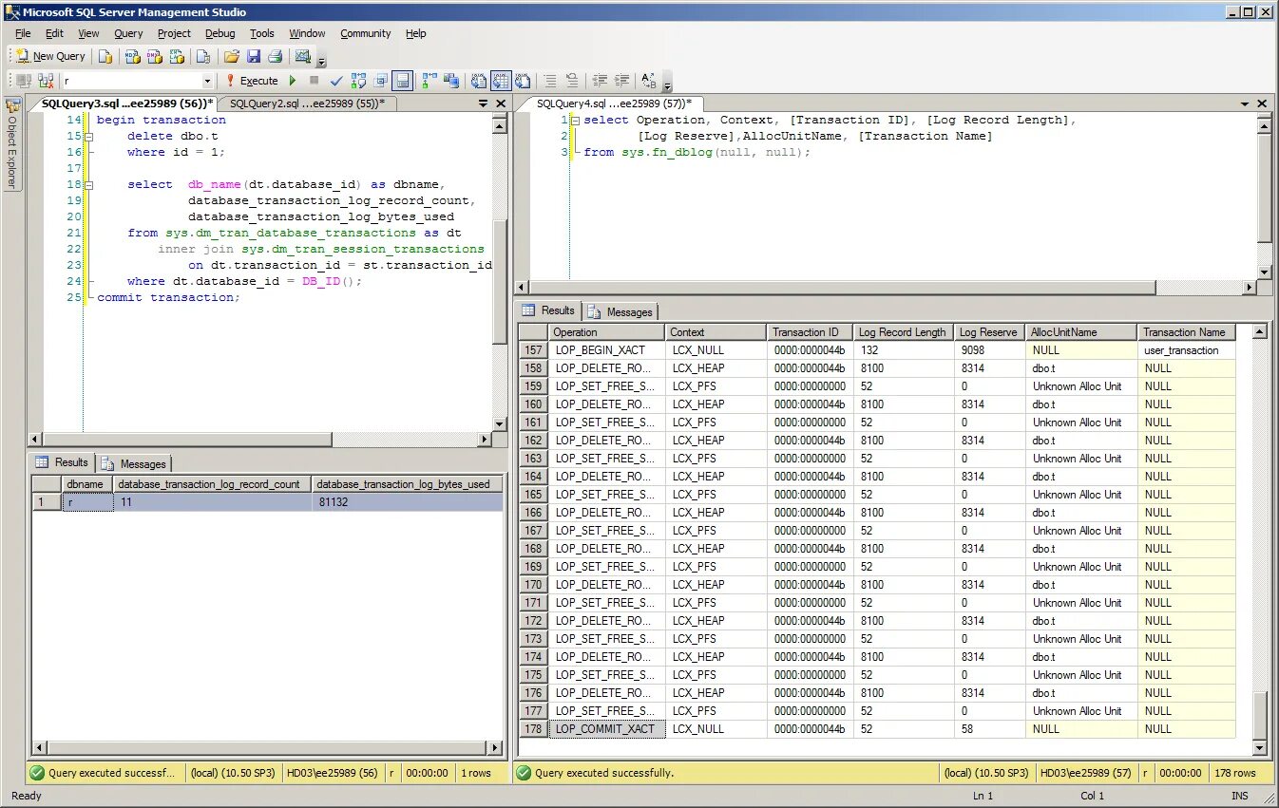Start an Analysis Services XMLA query
Image resolution: width=1279 pixels, height=808 pixels.
tap(177, 56)
